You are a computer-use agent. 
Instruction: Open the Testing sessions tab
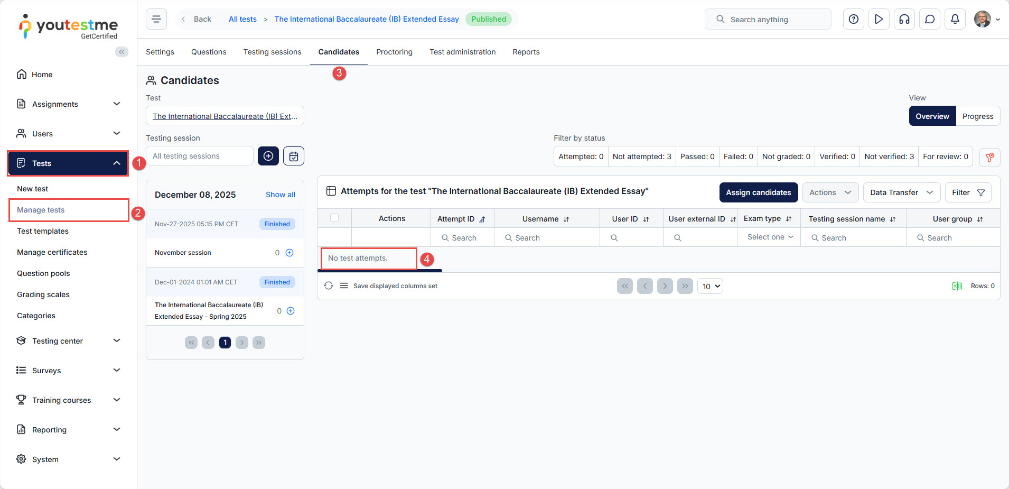(272, 52)
